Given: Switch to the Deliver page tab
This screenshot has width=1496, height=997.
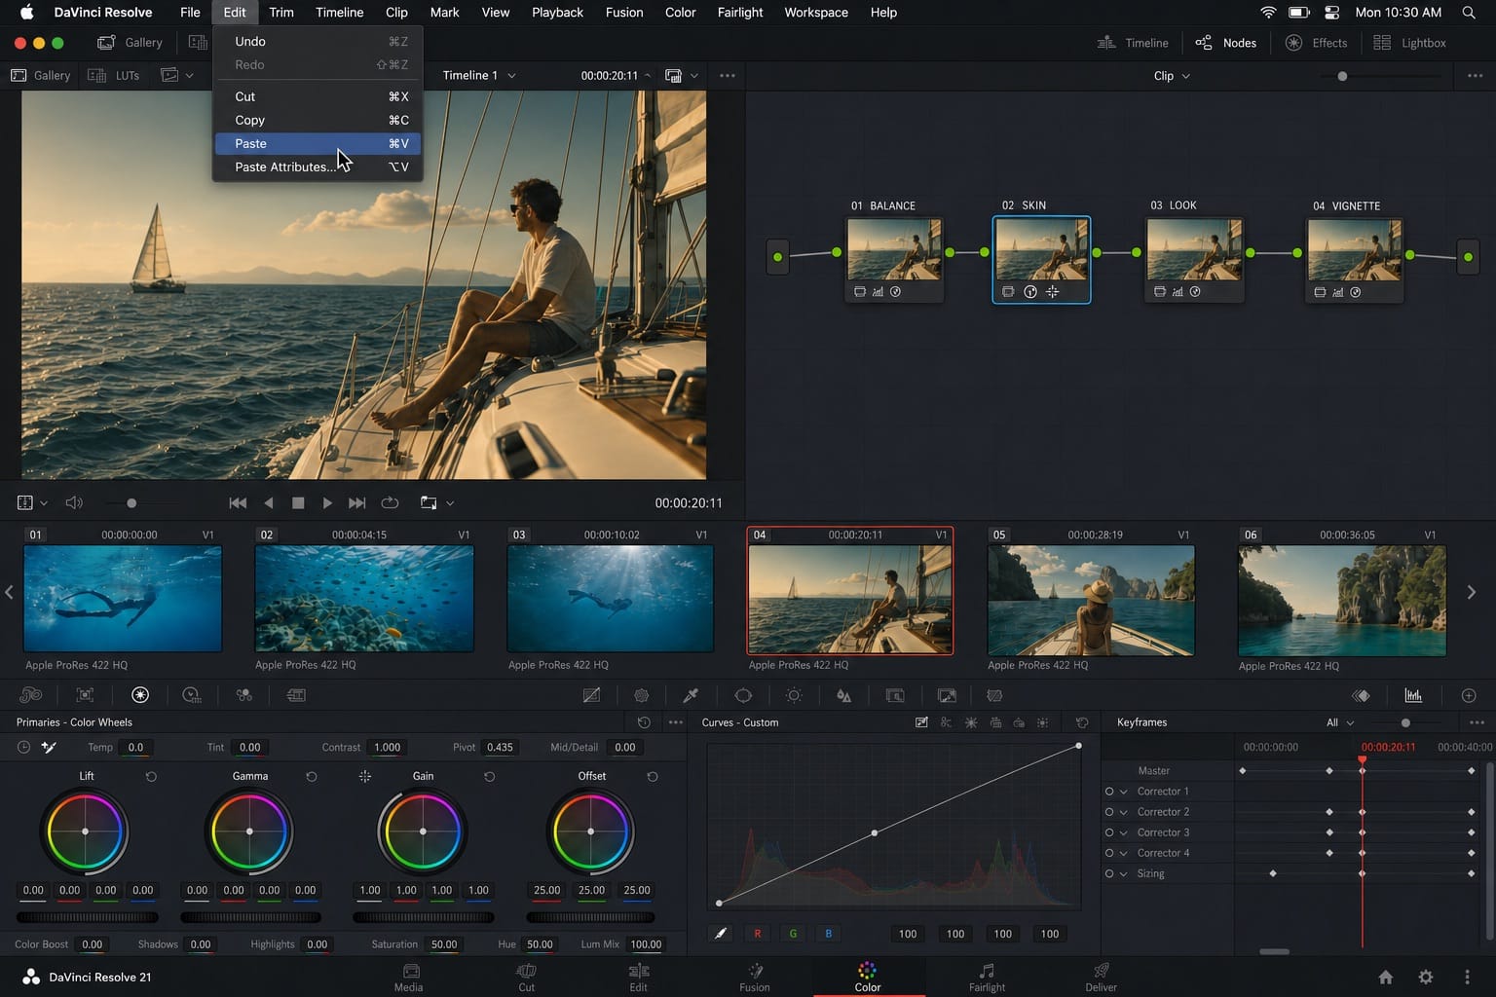Looking at the screenshot, I should point(1101,977).
